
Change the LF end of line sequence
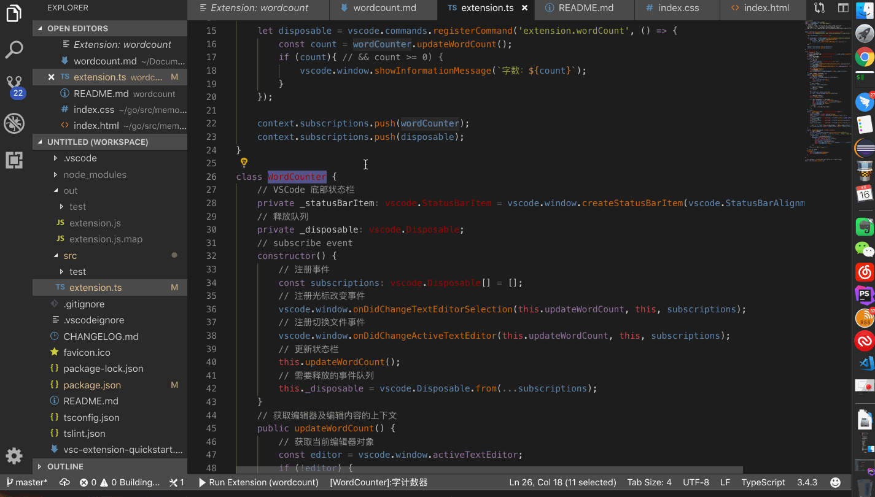[725, 482]
